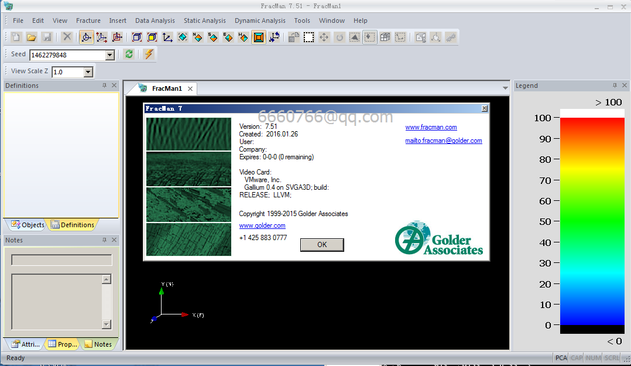Close the FracMan 7 about dialog
The width and height of the screenshot is (631, 366).
pos(485,108)
